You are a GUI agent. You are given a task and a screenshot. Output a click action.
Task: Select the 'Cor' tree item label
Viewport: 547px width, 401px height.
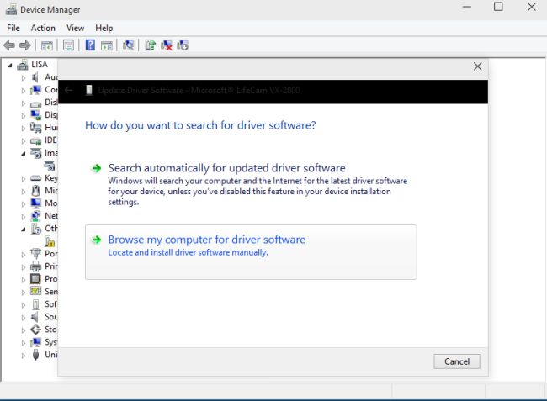(51, 90)
